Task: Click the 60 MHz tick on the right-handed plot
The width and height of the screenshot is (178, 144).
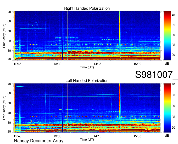Action: 9,21
